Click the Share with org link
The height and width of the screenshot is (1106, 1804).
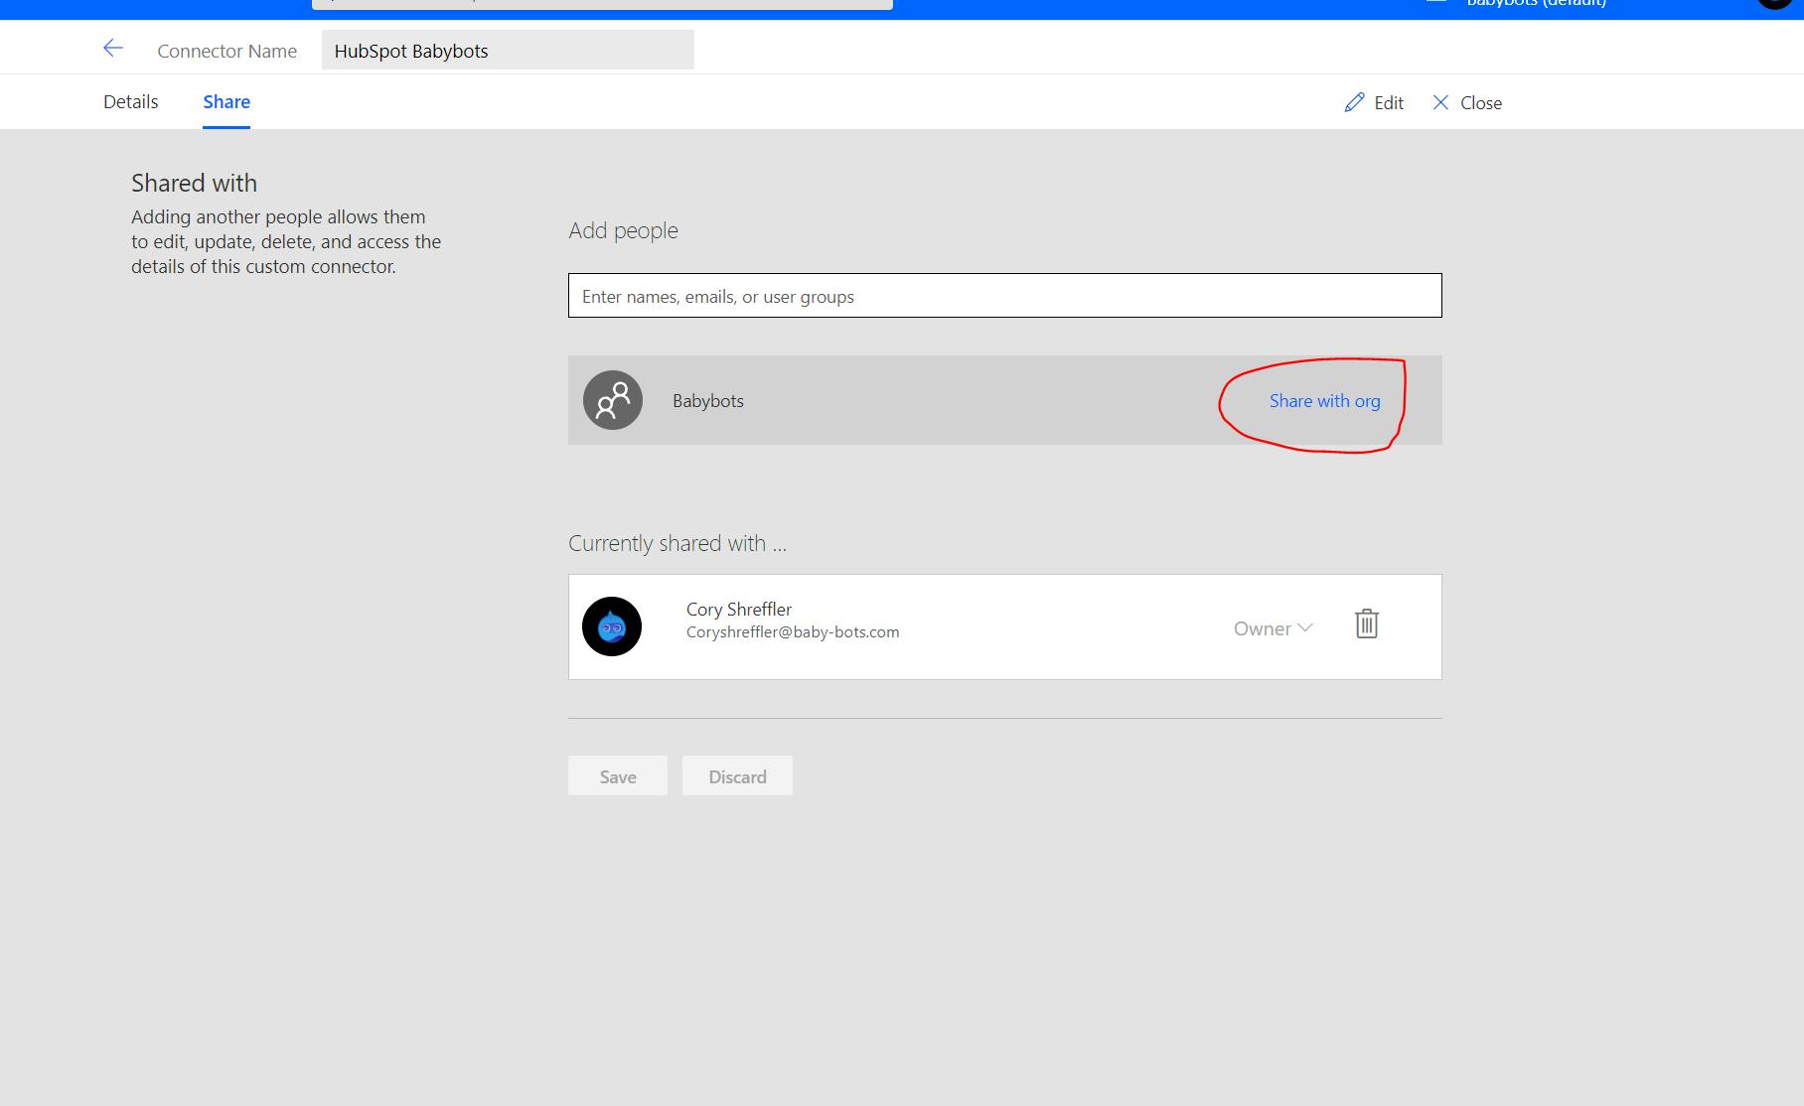tap(1324, 401)
